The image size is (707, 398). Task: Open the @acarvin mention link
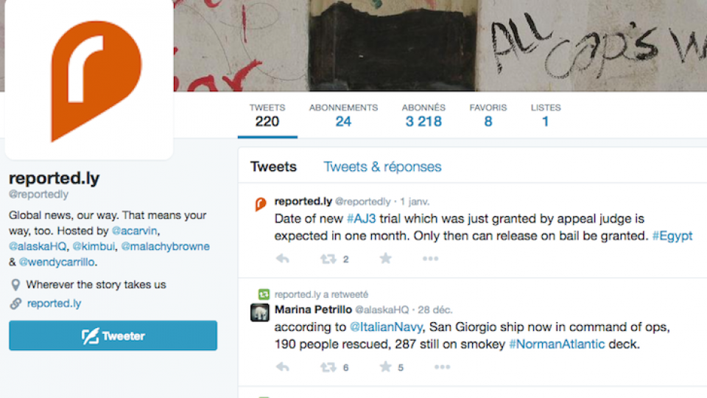(134, 231)
